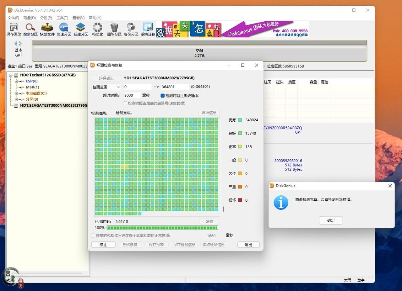
Task: Expand the Local Disk (本地磁盘 C:) tree node
Action: (x=16, y=93)
